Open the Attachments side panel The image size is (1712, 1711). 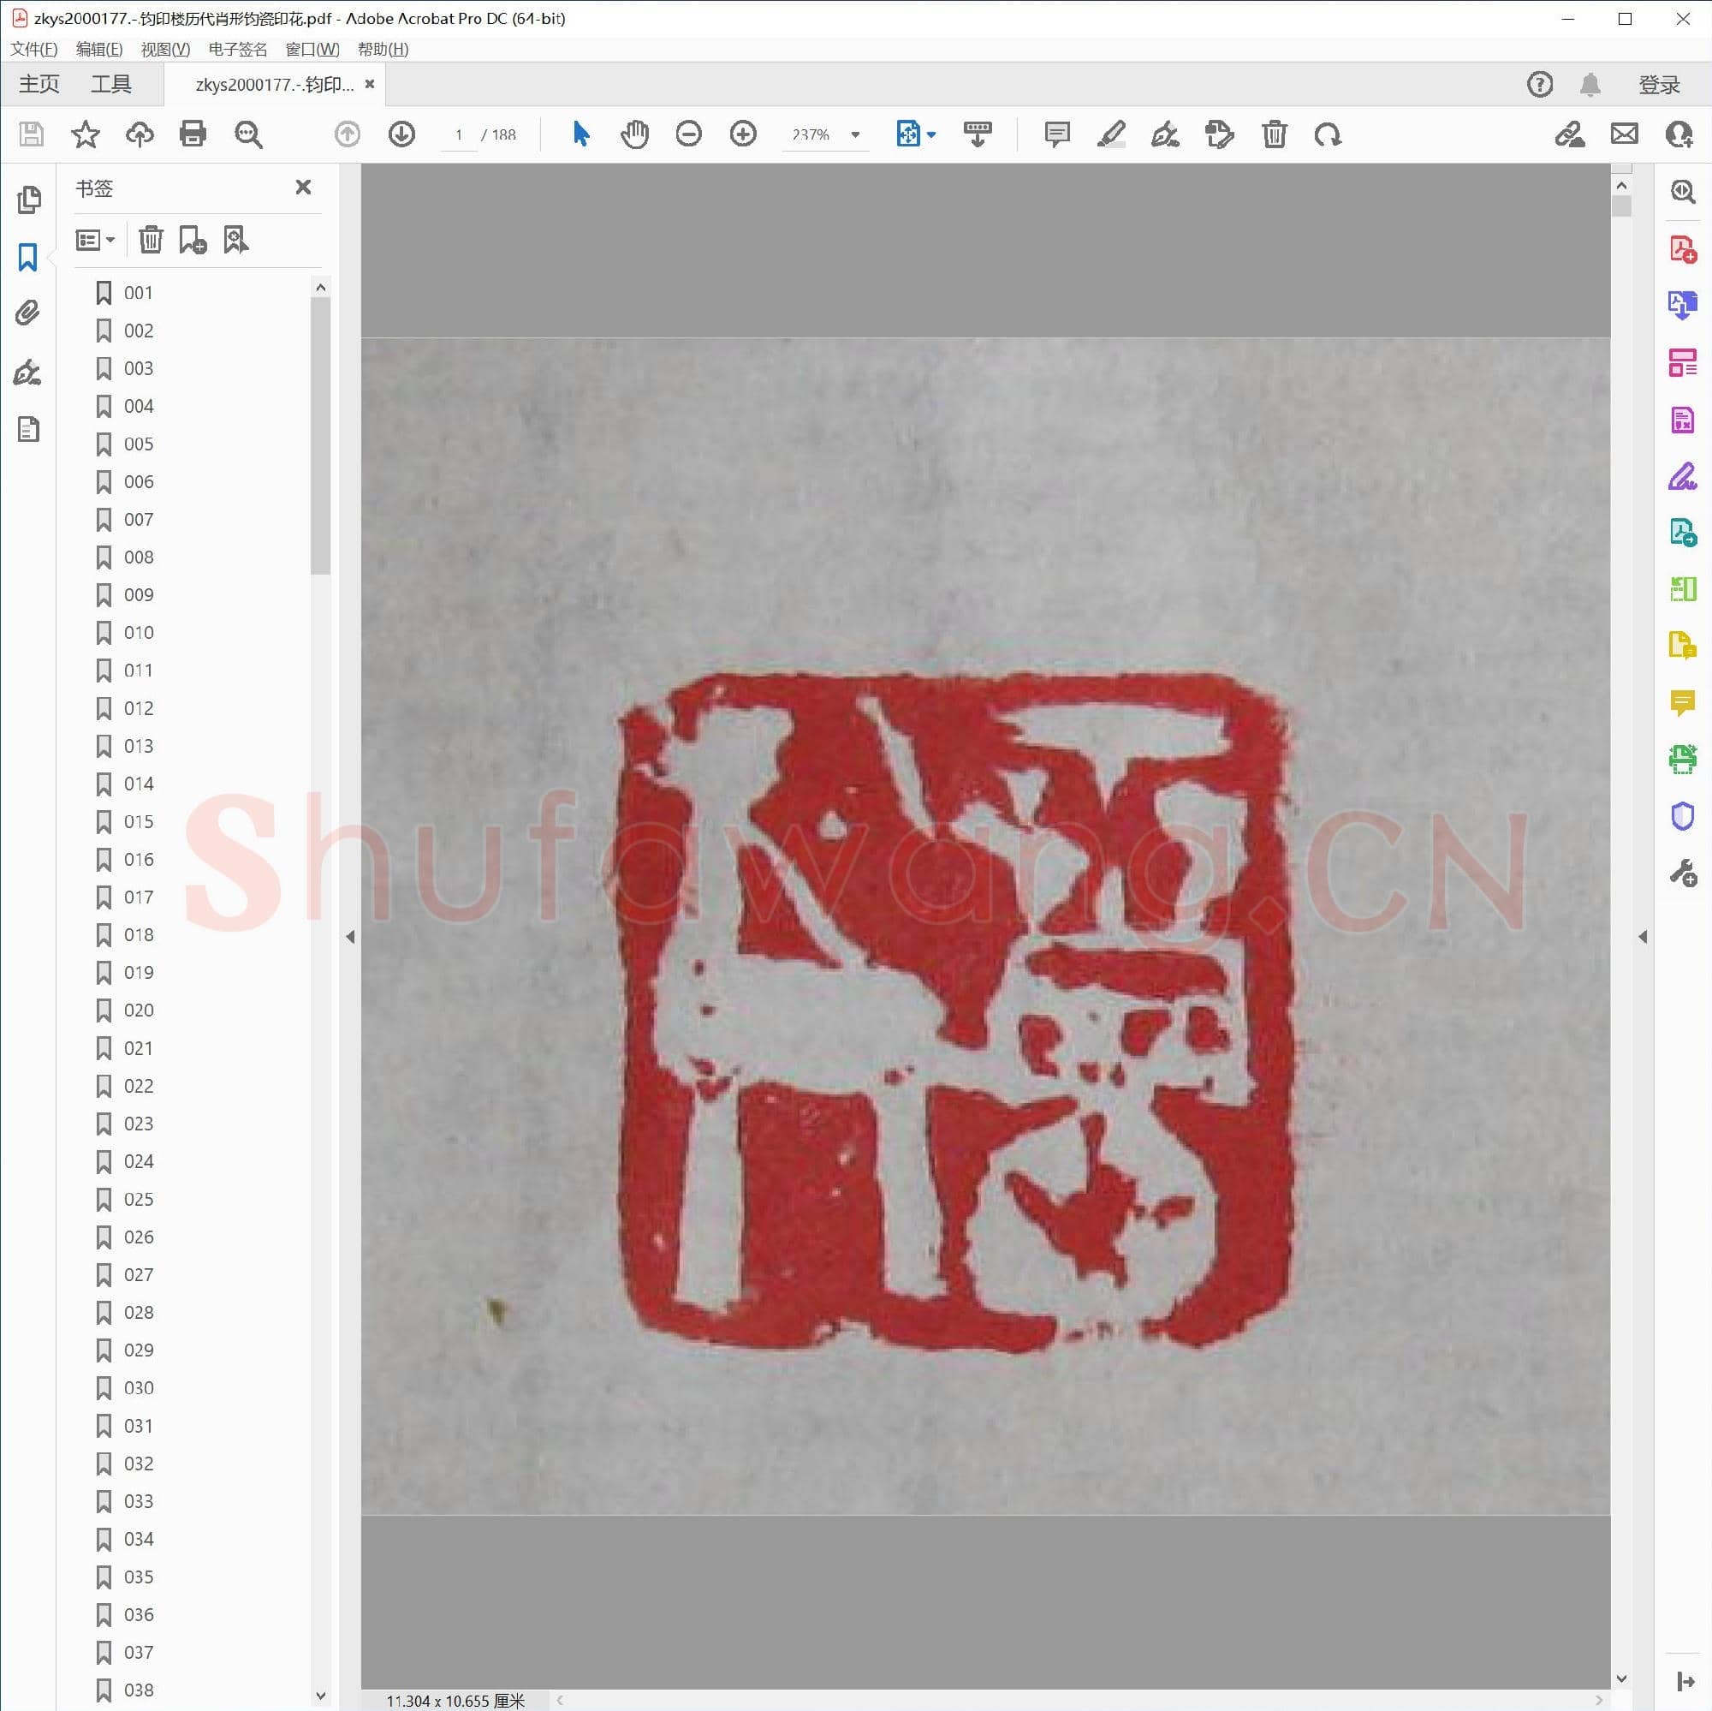(27, 313)
